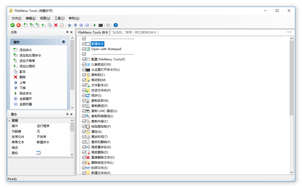Click the Add command toolbar icon
The width and height of the screenshot is (302, 188).
tap(26, 25)
